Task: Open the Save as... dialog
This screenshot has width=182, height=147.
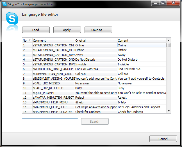Action: tap(98, 30)
